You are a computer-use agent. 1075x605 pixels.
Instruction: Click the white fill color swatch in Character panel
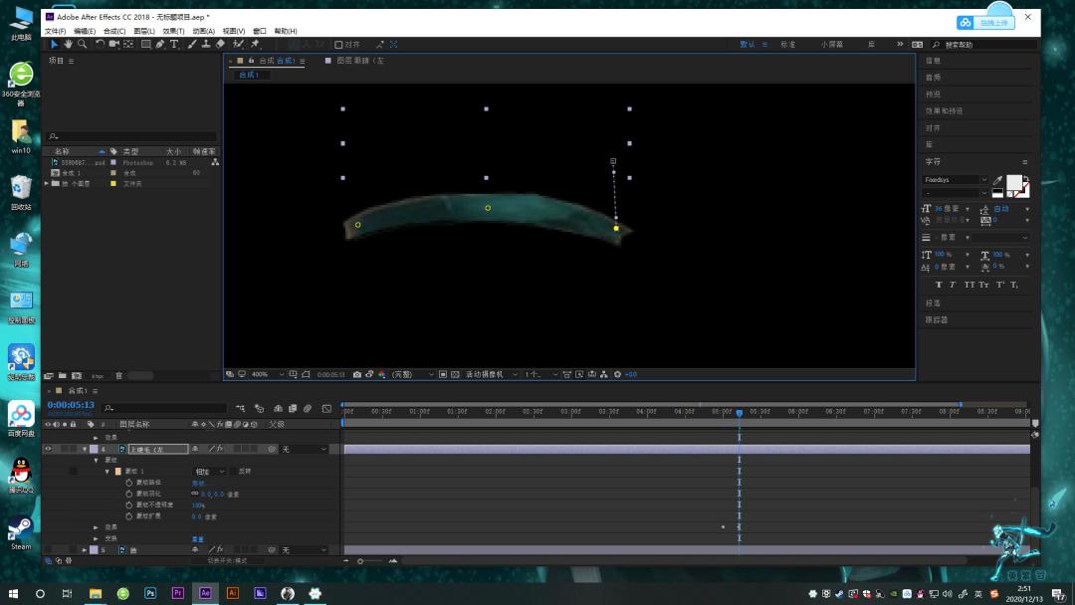pos(1013,182)
